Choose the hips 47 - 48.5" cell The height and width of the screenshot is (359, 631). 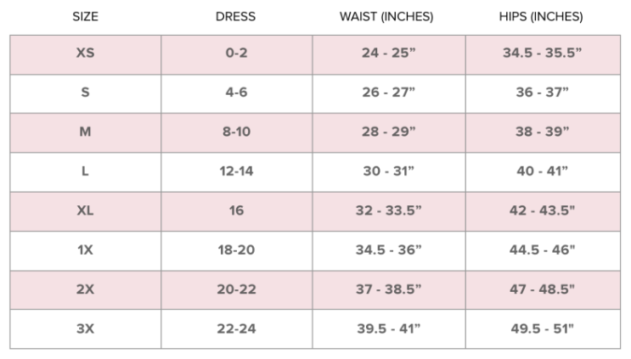pos(542,289)
